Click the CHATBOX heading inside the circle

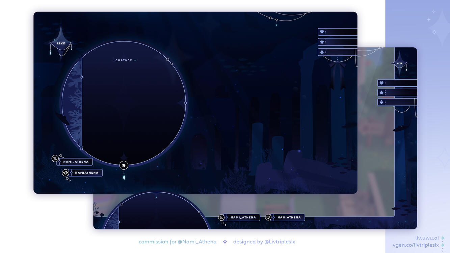tap(124, 60)
